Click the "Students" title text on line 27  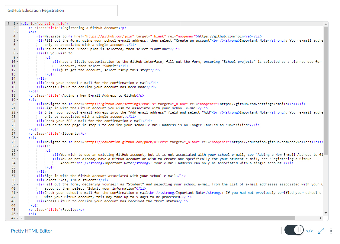tap(70, 133)
